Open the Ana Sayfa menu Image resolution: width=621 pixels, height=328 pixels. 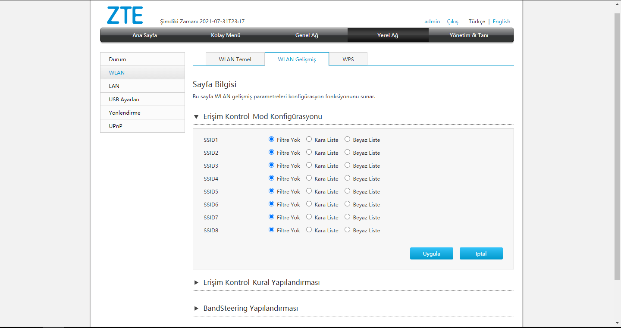click(144, 35)
